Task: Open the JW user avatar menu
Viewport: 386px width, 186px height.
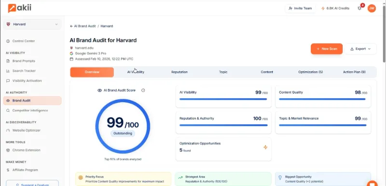Action: pyautogui.click(x=372, y=8)
